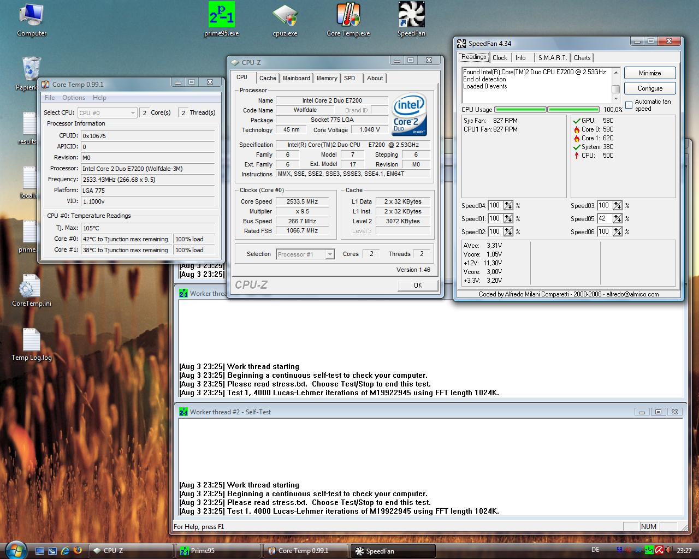
Task: Switch to SpeedFan Clock tab
Action: pyautogui.click(x=500, y=58)
